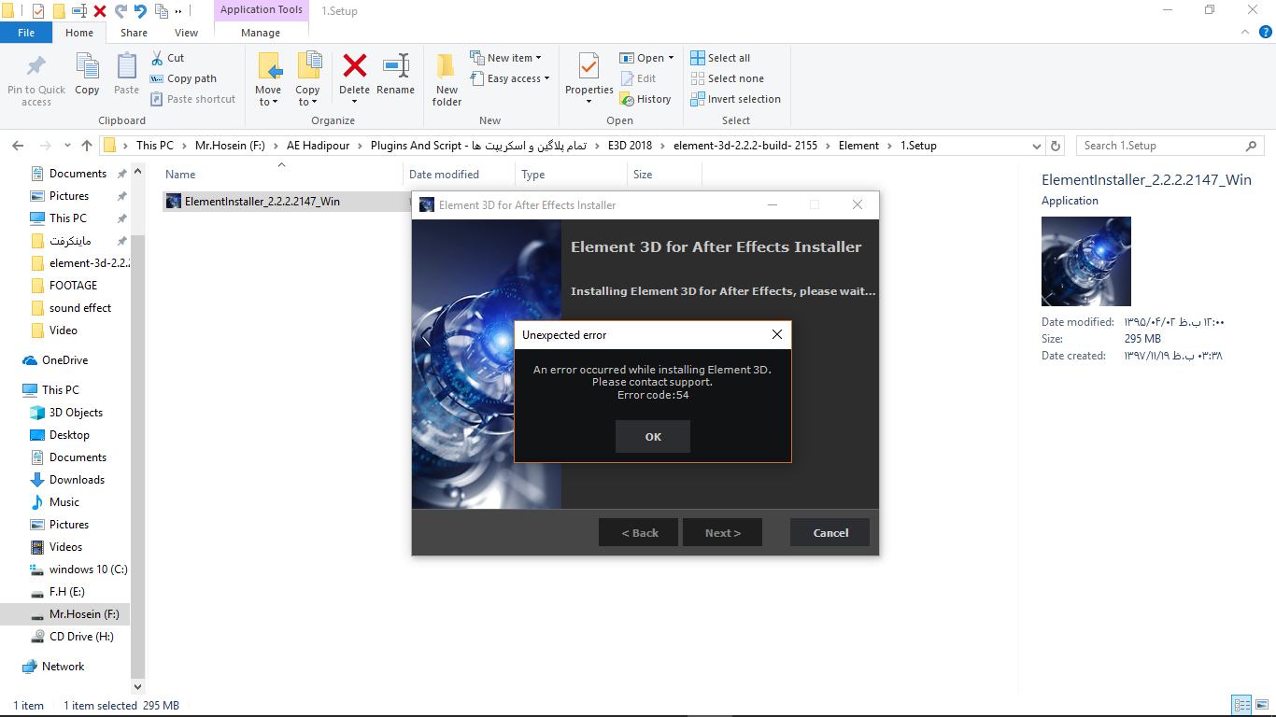
Task: Open Downloads in navigation pane
Action: pyautogui.click(x=77, y=480)
